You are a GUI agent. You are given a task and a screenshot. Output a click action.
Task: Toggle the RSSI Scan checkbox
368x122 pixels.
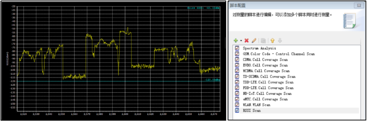coord(237,110)
